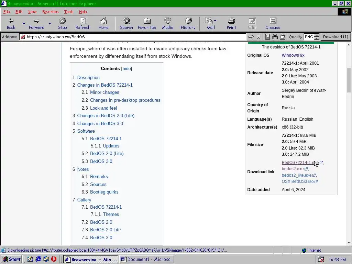Viewport: 352px width, 264px height.
Task: Click the clipboard paste icon
Action: tap(283, 37)
